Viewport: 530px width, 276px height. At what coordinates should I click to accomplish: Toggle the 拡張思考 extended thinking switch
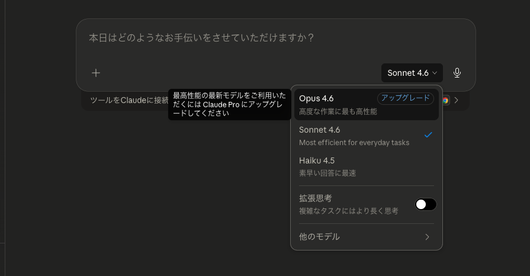pos(426,204)
